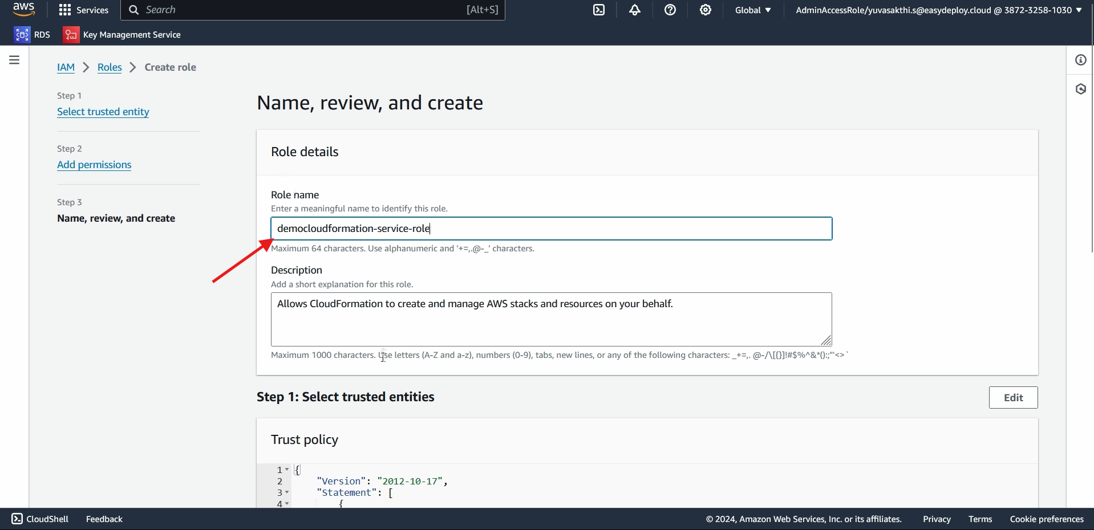Image resolution: width=1094 pixels, height=530 pixels.
Task: Click the "Version": "2012-10-17" code line
Action: tap(382, 481)
